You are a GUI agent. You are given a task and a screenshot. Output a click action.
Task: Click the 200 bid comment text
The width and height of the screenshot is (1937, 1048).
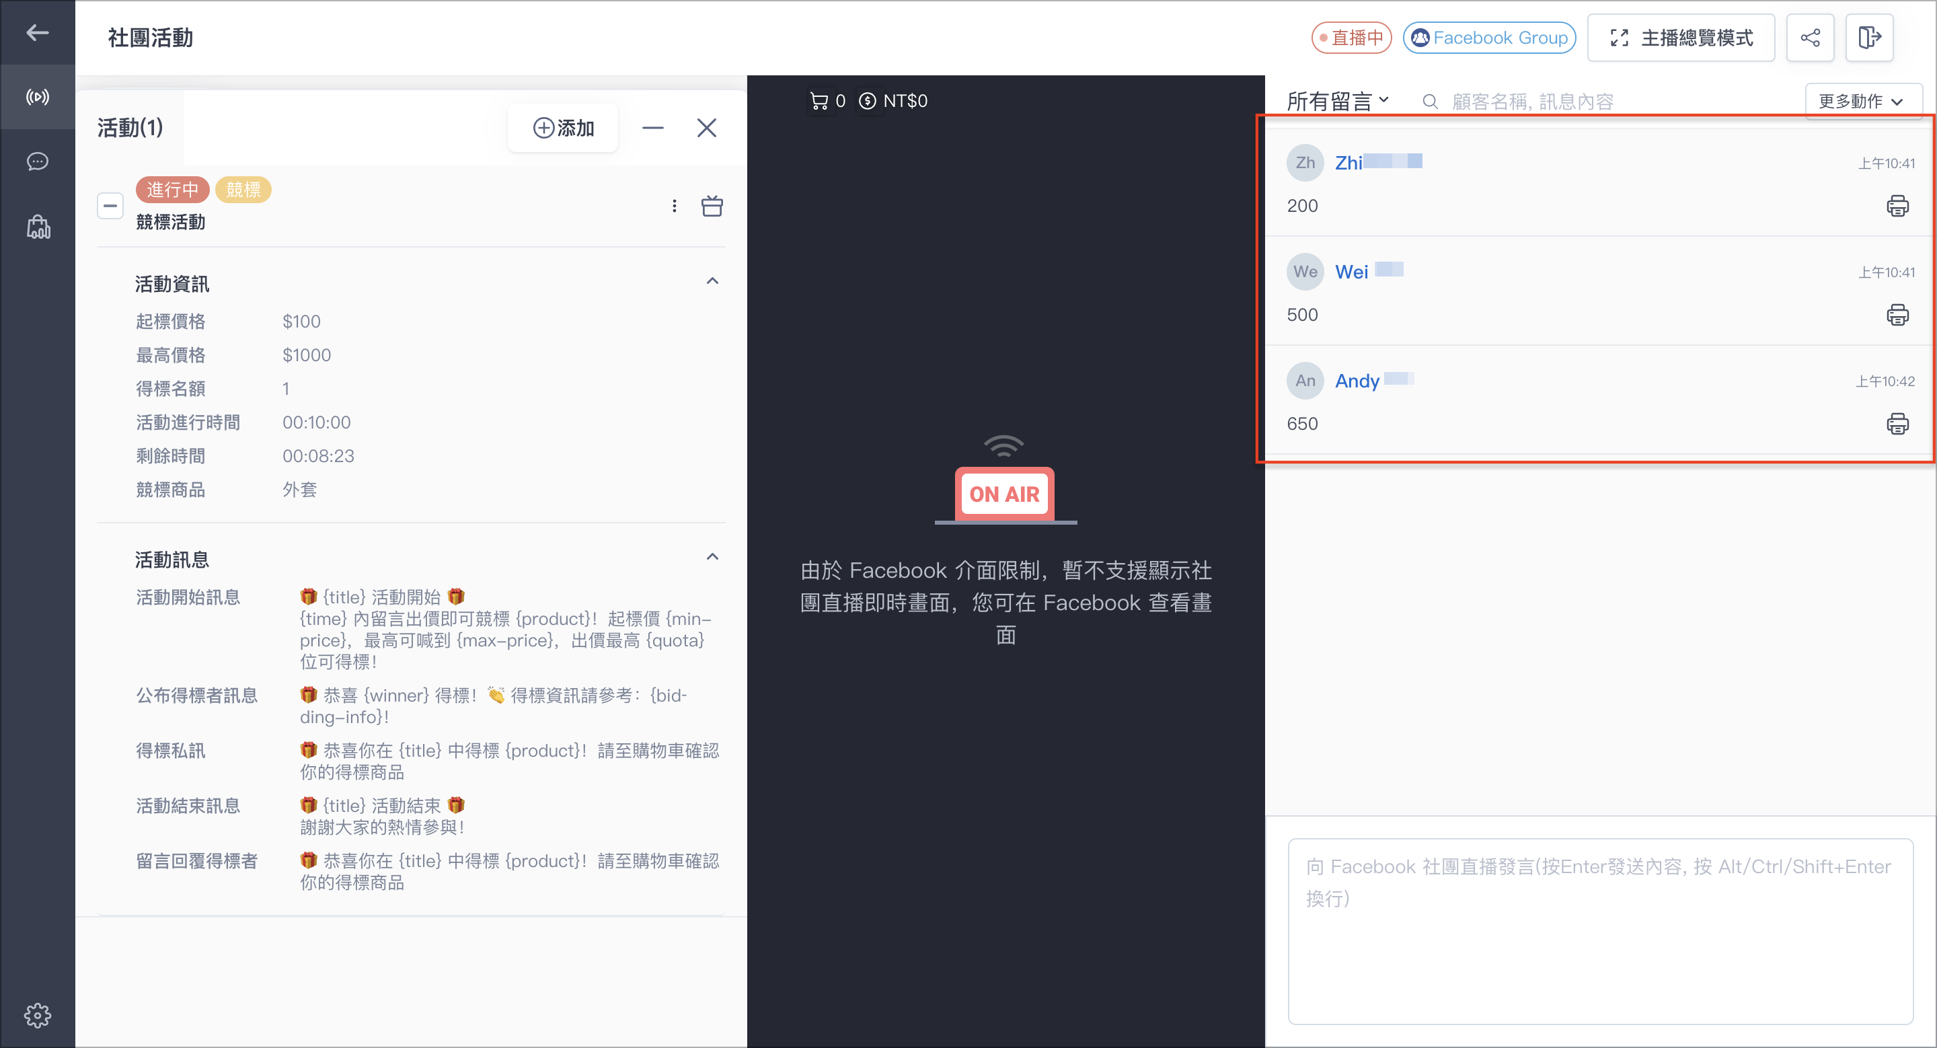[1301, 205]
